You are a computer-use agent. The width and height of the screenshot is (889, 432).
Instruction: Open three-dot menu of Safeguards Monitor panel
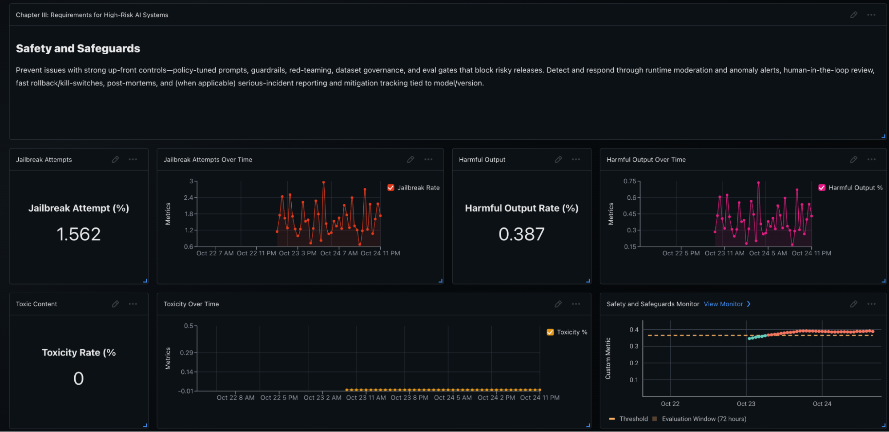coord(871,304)
